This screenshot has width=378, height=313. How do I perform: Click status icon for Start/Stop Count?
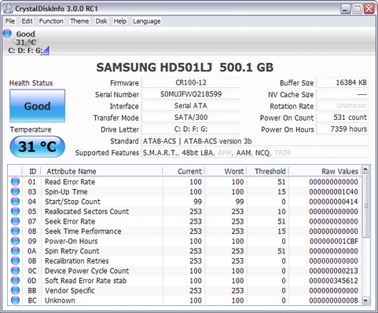15,202
